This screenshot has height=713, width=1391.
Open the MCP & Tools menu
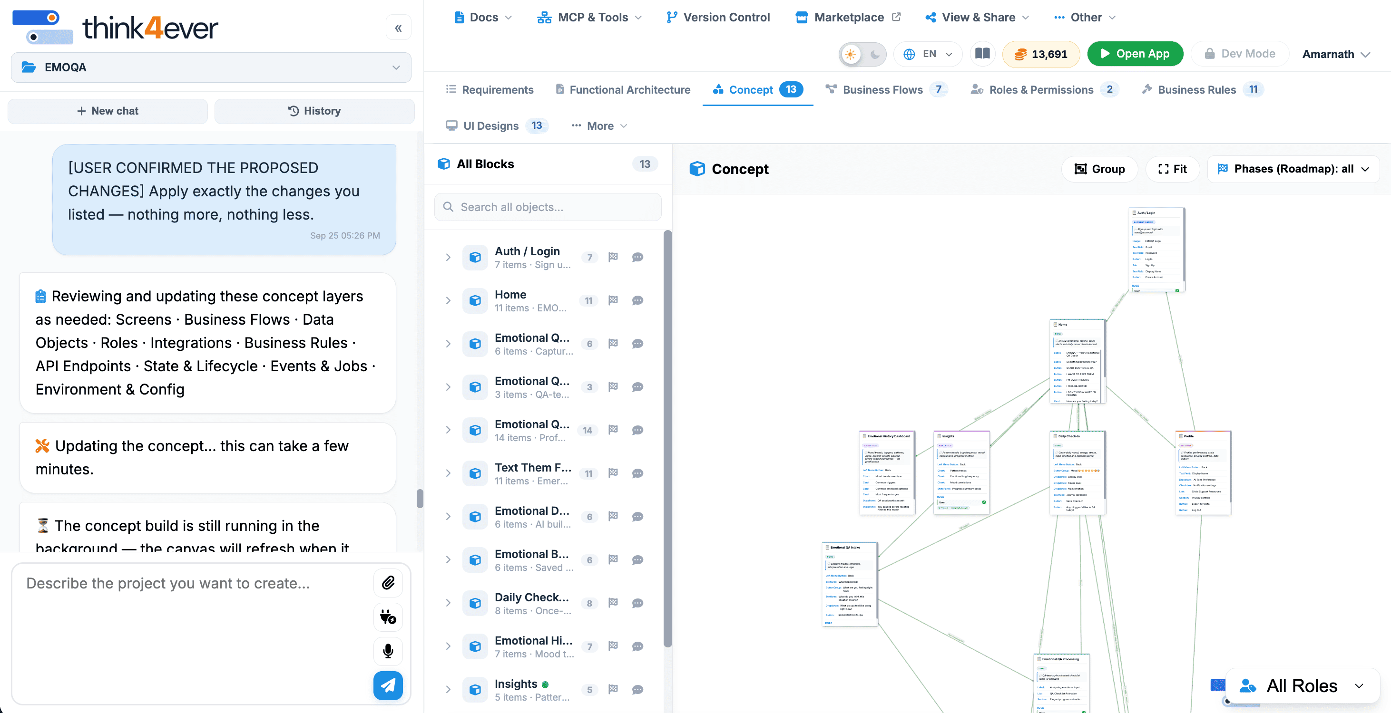589,17
